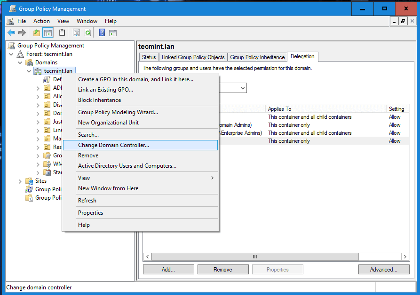Click the Advanced button
Viewport: 420px width, 295px height.
click(x=384, y=269)
